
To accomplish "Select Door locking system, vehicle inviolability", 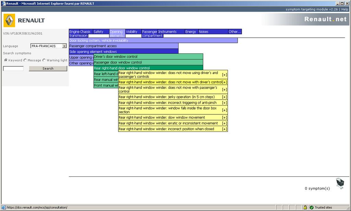I will (x=153, y=40).
